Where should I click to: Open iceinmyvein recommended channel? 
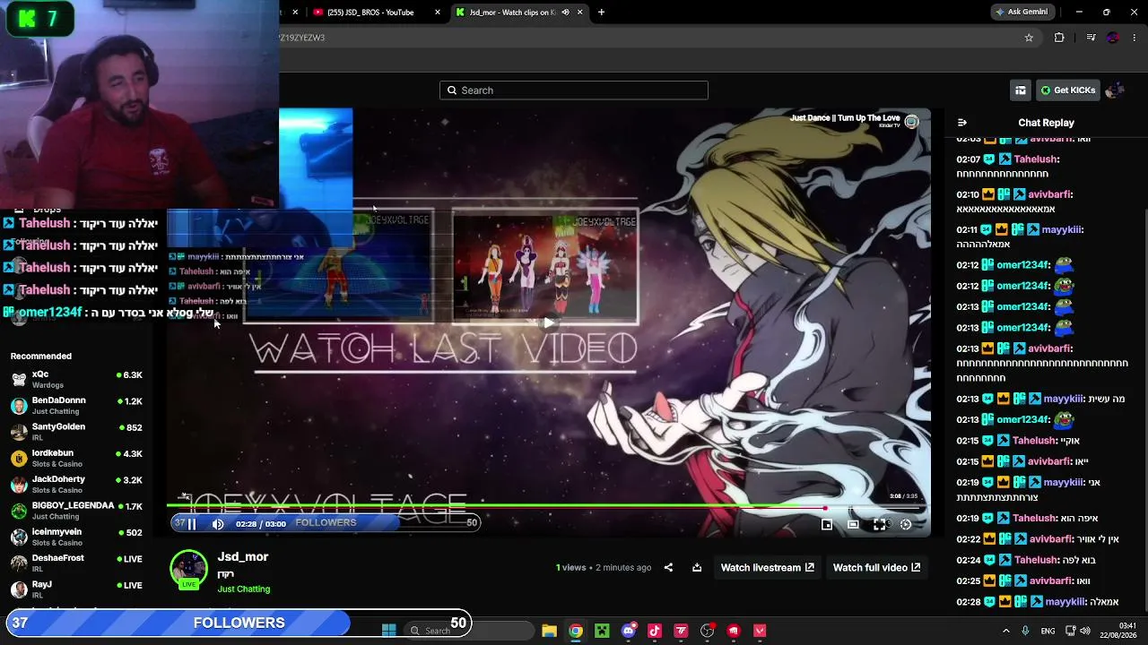click(x=76, y=537)
